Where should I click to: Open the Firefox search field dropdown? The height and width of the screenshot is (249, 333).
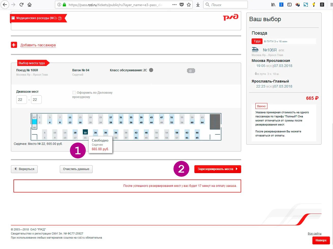point(207,4)
